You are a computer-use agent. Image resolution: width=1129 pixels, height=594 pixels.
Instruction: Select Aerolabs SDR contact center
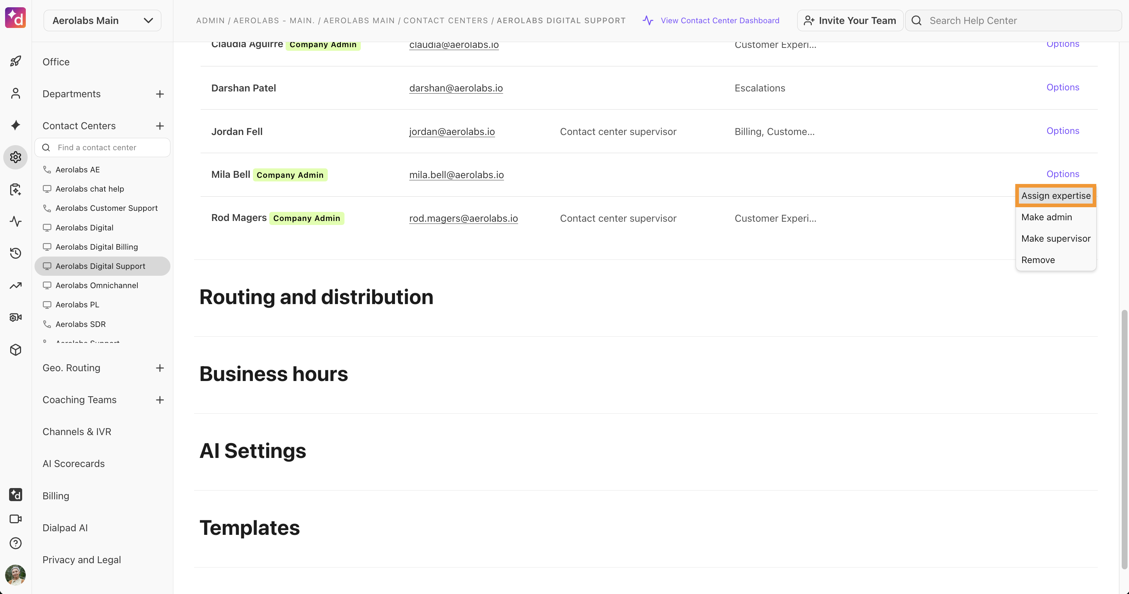[81, 324]
